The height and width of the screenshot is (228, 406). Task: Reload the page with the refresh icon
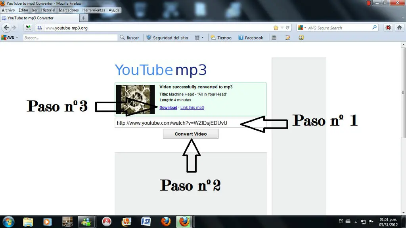click(x=287, y=28)
